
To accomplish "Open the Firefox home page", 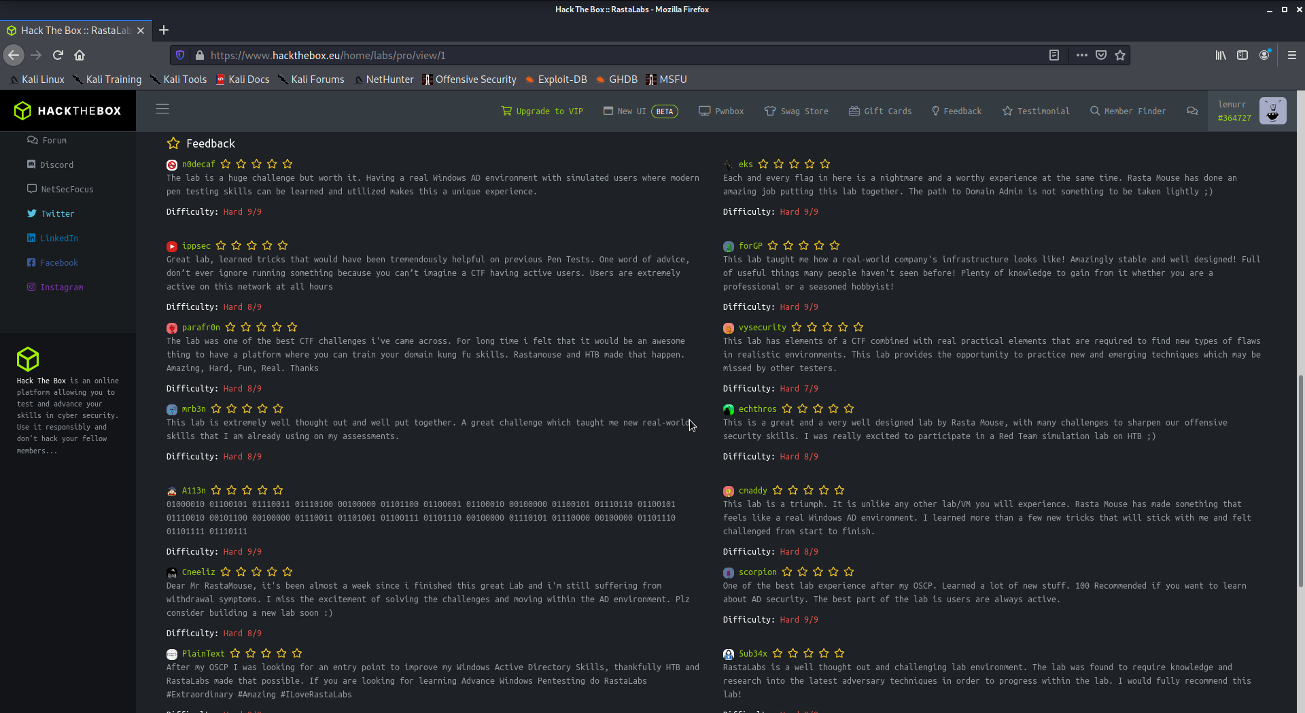I will point(80,55).
